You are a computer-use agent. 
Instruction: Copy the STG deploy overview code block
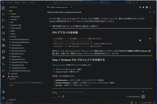pos(150,38)
